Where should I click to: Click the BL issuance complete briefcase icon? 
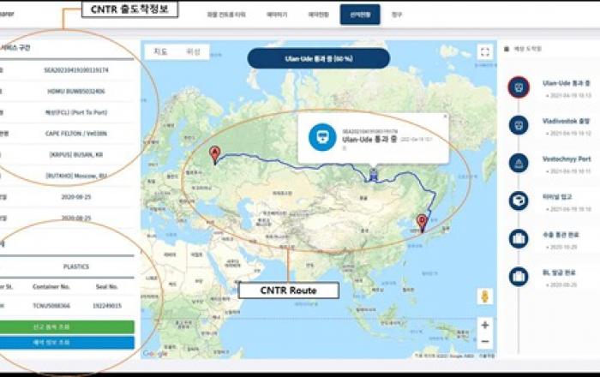(518, 276)
